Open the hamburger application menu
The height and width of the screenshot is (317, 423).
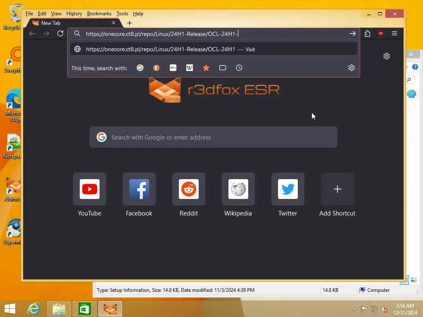tap(394, 33)
